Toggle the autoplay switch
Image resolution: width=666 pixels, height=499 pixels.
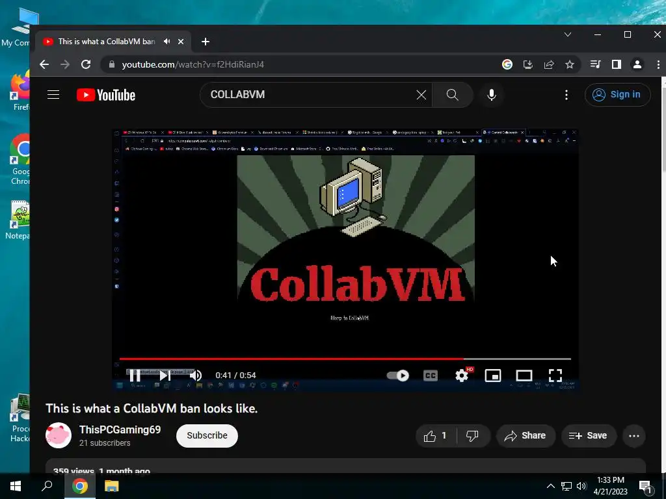tap(398, 375)
